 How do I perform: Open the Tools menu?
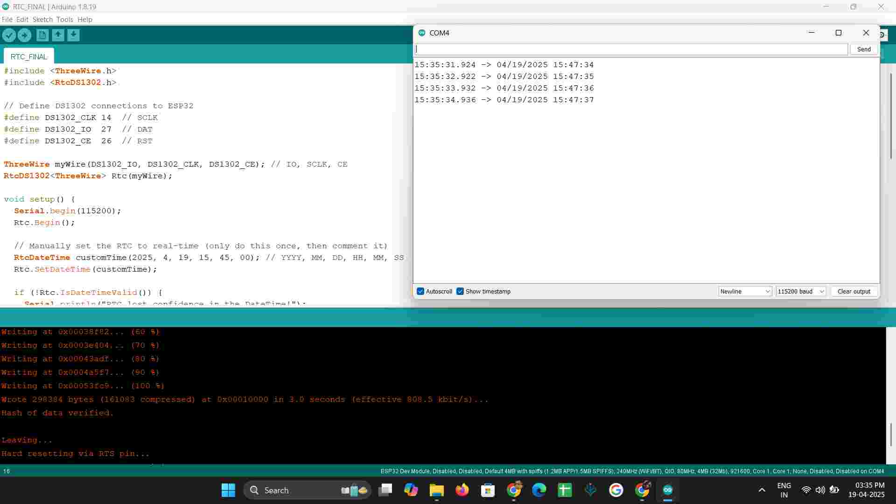tap(65, 20)
